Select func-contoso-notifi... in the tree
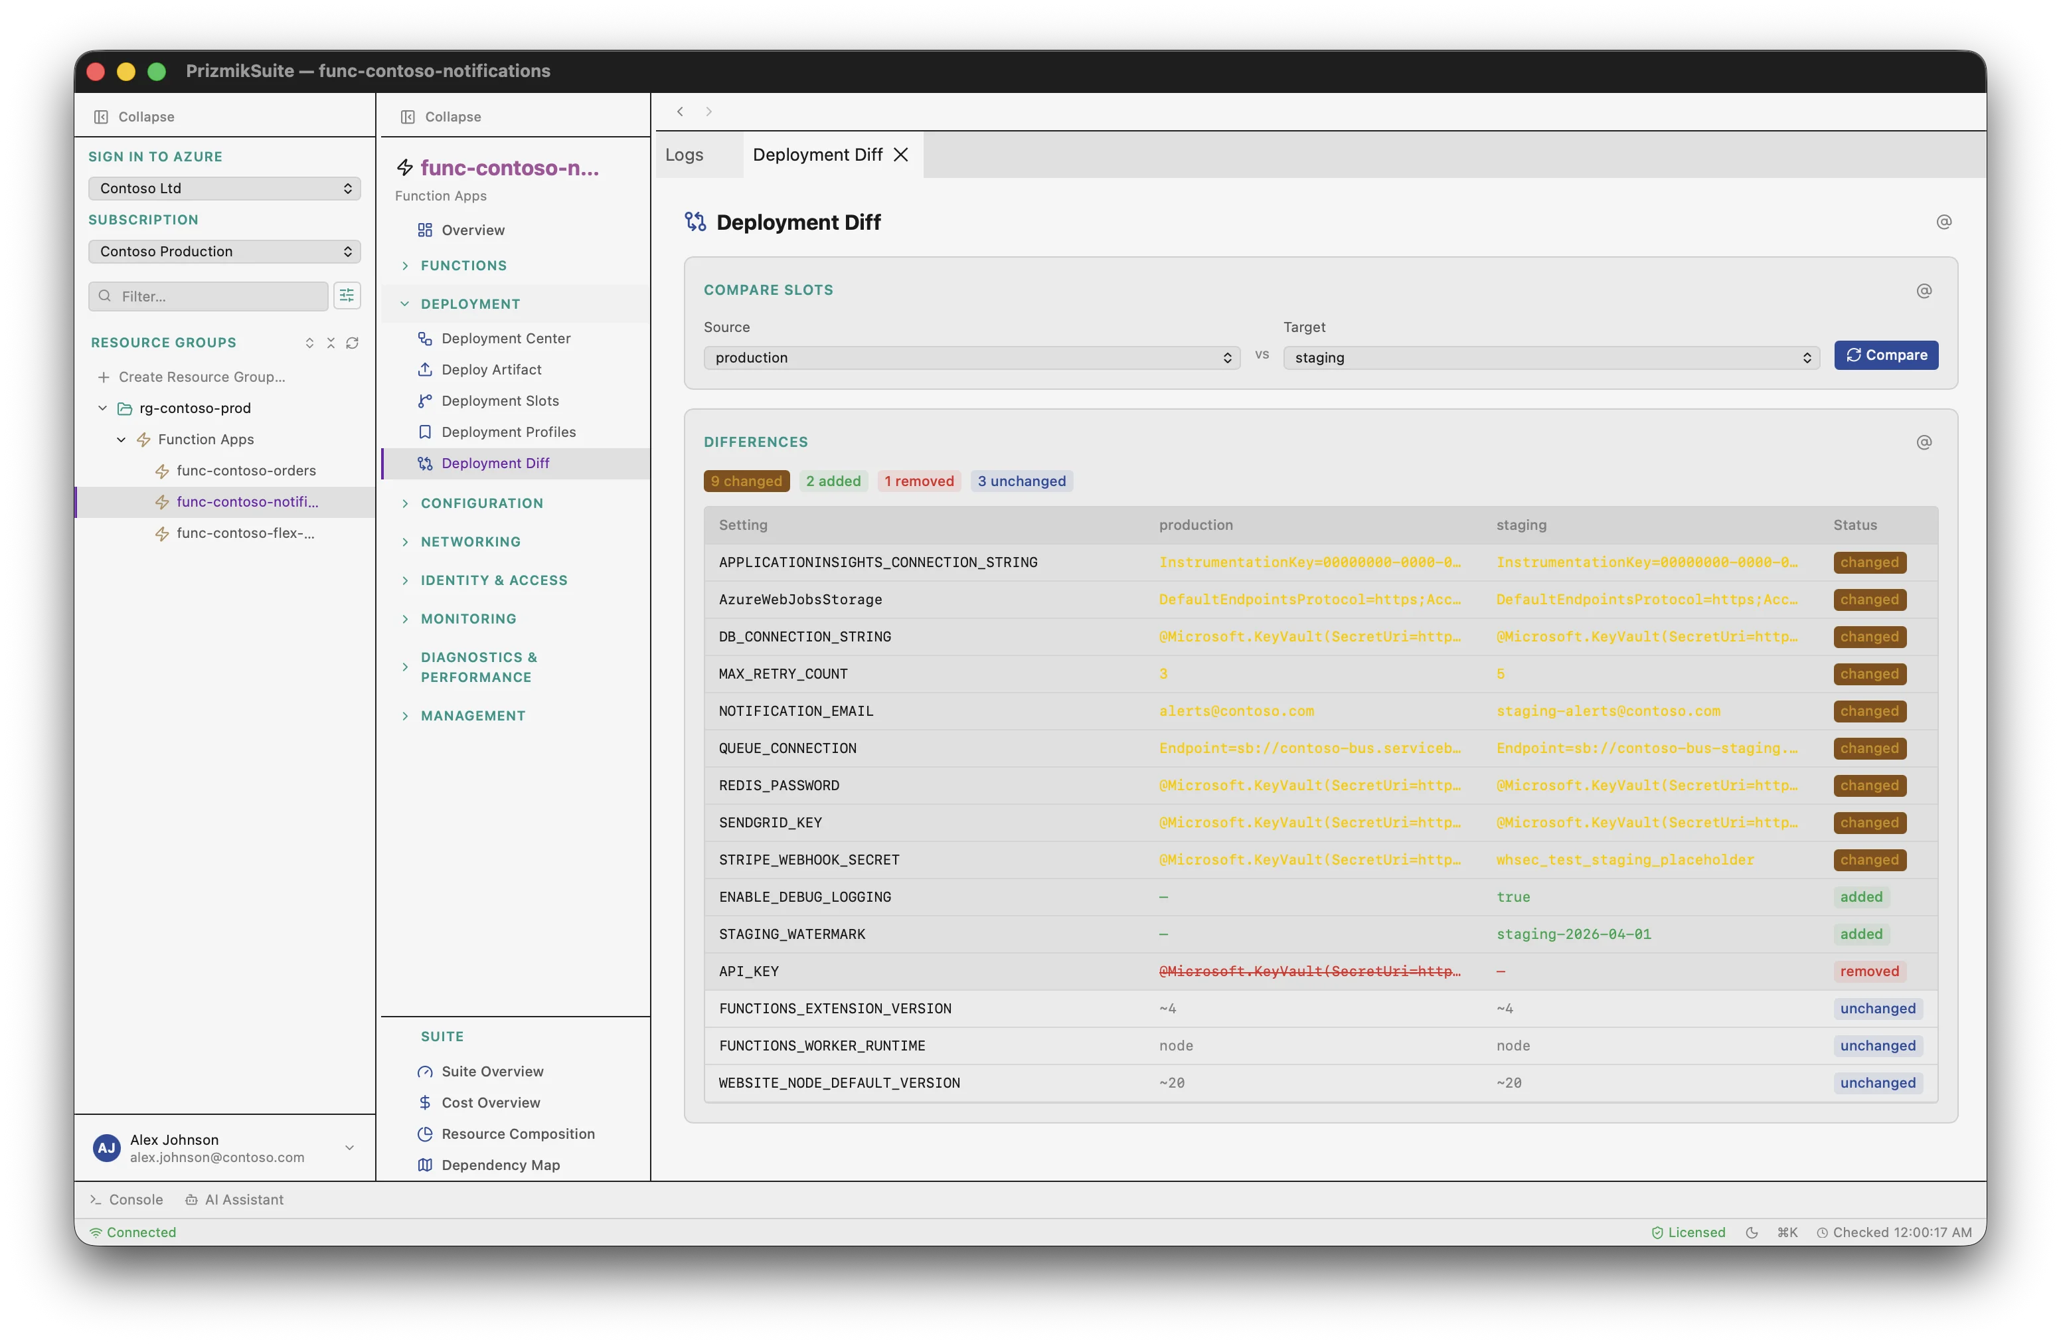This screenshot has height=1344, width=2061. click(225, 502)
